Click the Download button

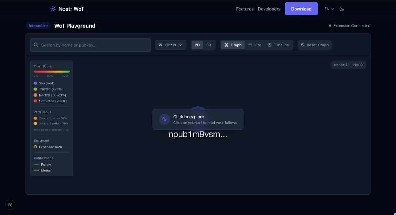click(x=301, y=9)
